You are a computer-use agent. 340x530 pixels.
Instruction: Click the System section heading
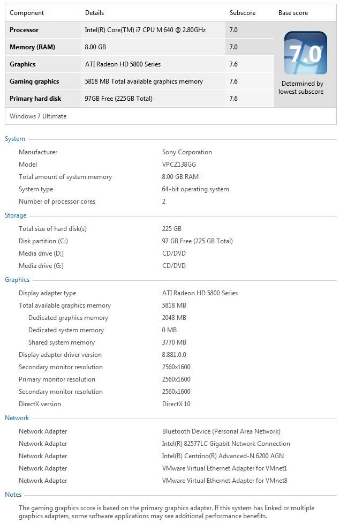click(15, 139)
